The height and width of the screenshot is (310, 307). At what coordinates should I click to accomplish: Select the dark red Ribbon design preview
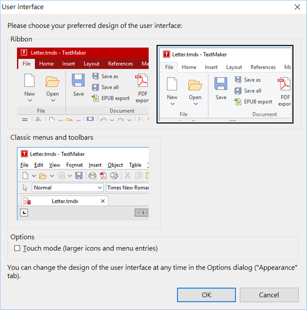[x=83, y=84]
